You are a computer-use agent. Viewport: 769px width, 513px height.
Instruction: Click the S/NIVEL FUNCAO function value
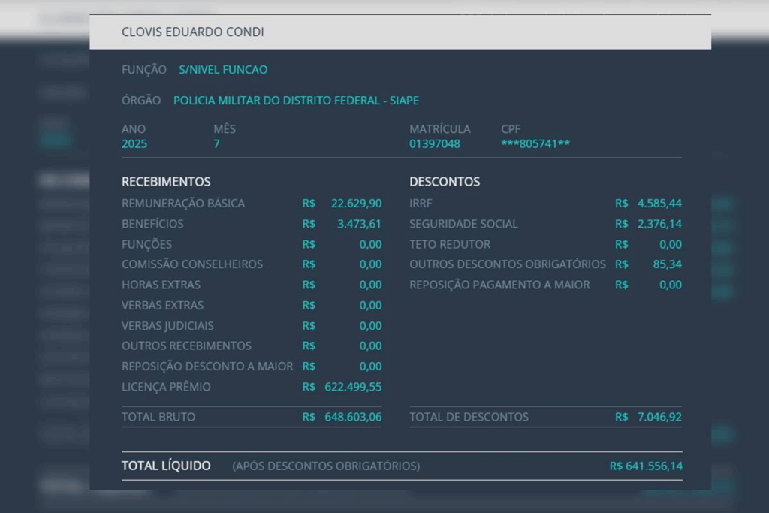pos(223,70)
